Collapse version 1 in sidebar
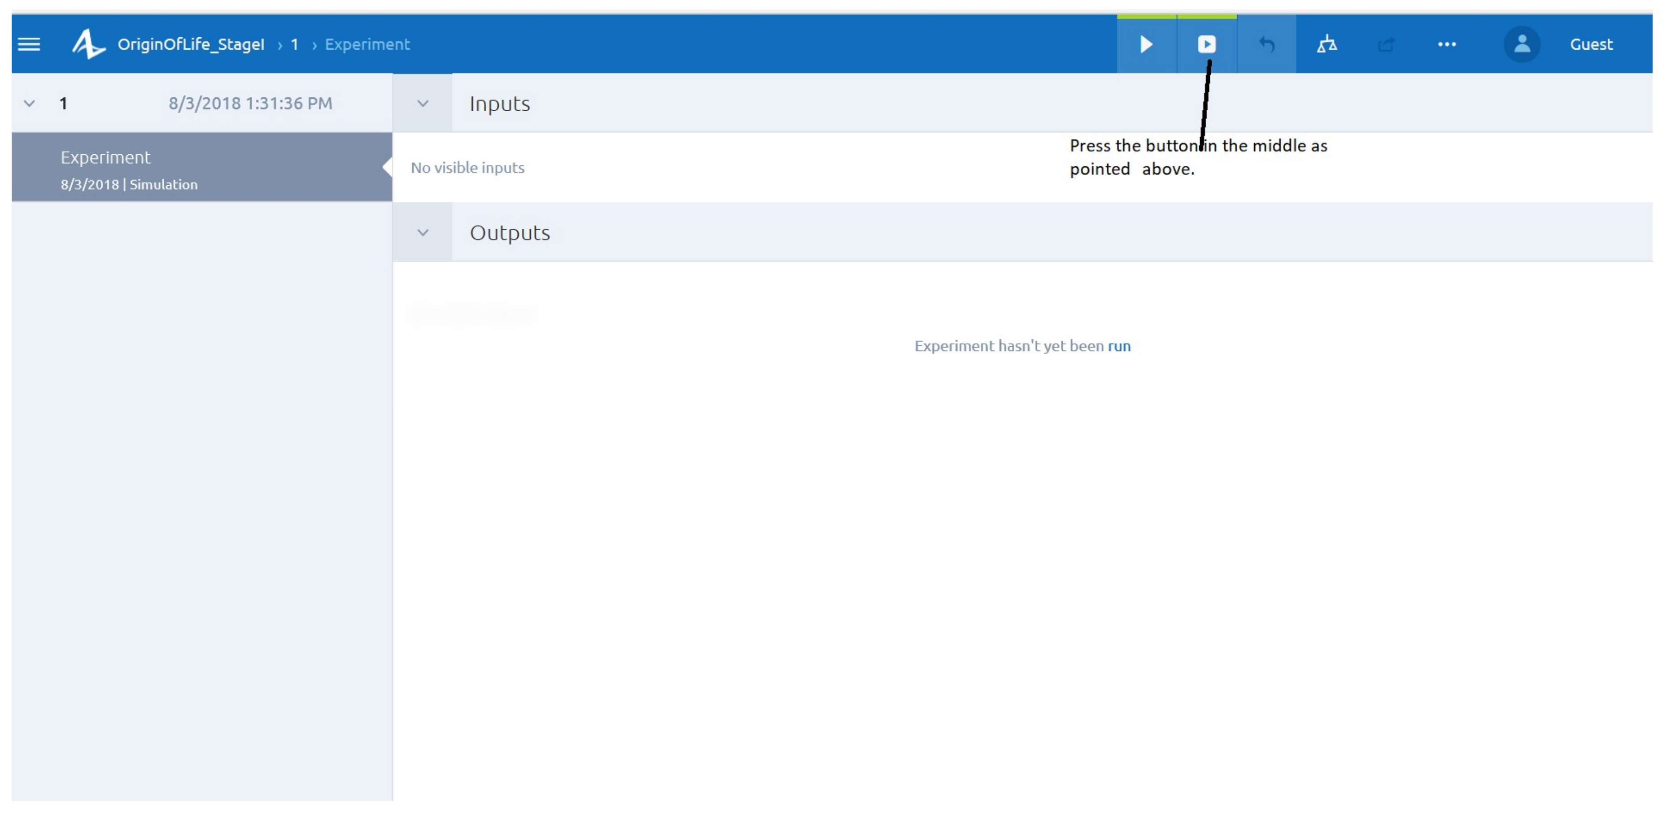Screen dimensions: 1667x818 point(29,103)
